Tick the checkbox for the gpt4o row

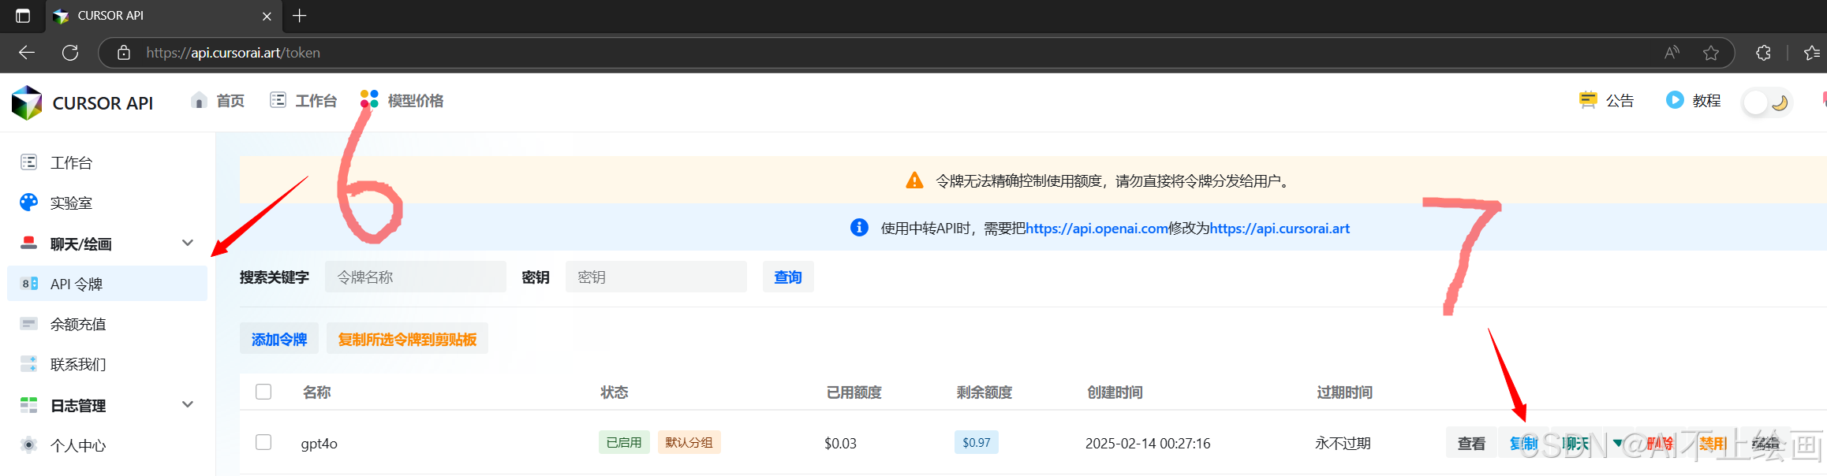263,442
